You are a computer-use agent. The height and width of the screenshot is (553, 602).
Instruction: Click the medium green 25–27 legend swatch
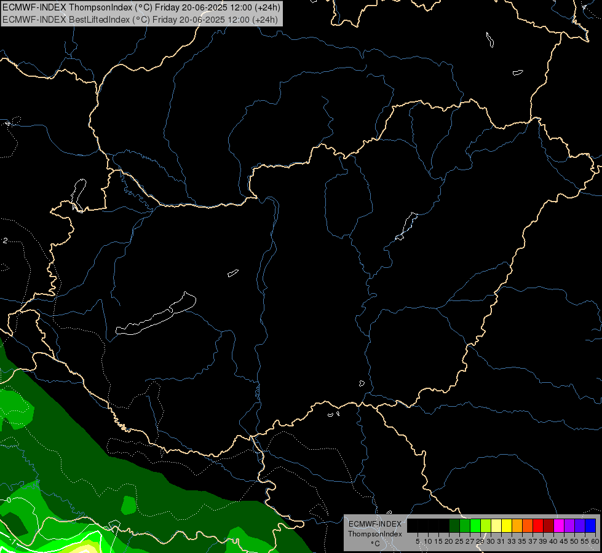point(465,525)
